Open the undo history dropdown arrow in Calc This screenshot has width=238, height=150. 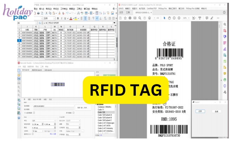pos(70,13)
